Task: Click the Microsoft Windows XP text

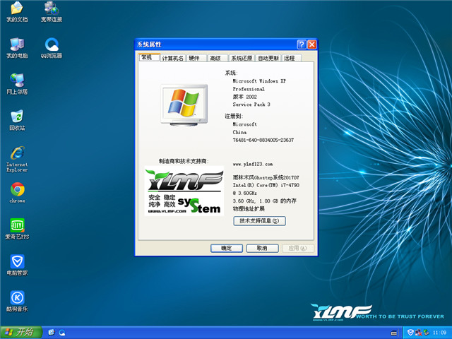Action: (259, 81)
